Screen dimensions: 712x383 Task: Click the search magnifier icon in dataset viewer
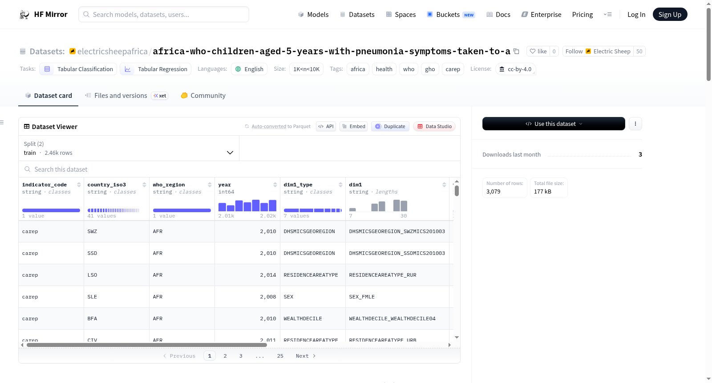click(x=28, y=169)
